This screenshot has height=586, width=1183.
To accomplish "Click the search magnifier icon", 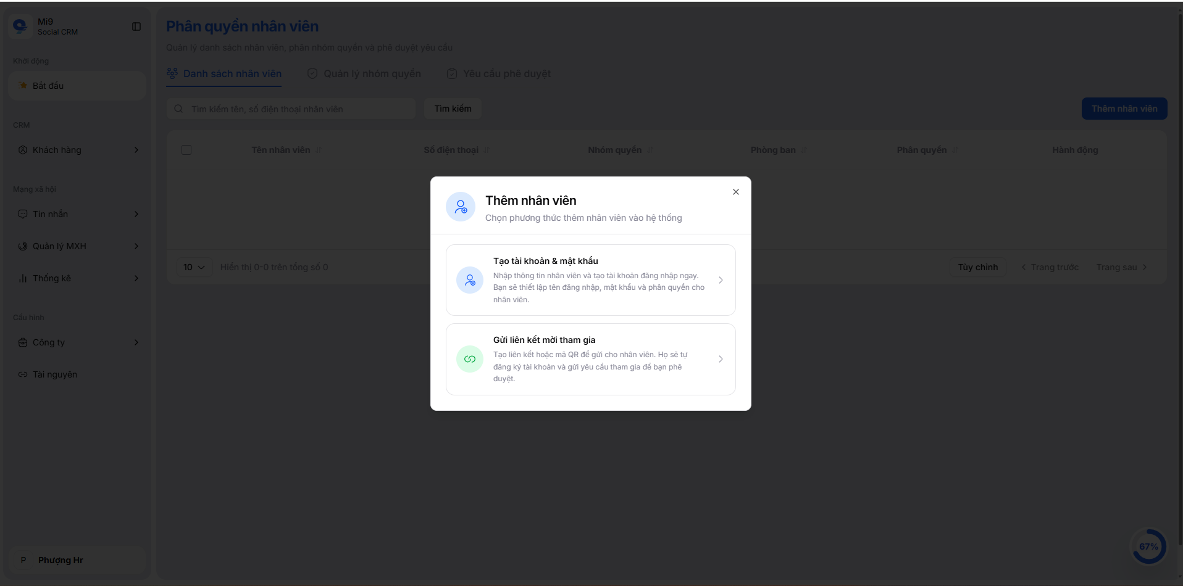I will pos(178,109).
